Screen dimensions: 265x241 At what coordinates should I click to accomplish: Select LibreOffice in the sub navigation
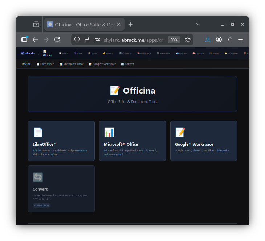(45, 64)
